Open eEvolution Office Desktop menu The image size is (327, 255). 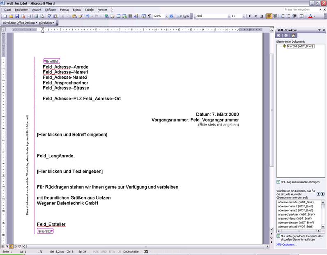click(x=20, y=23)
